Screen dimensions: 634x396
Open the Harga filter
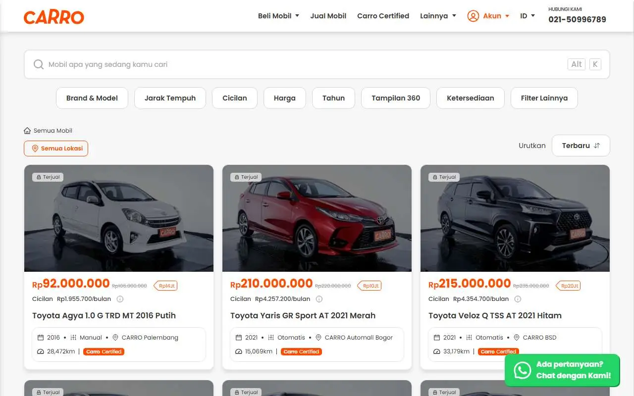click(285, 98)
